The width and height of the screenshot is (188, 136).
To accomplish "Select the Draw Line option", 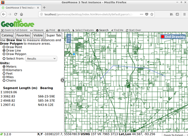I will pos(4,50).
